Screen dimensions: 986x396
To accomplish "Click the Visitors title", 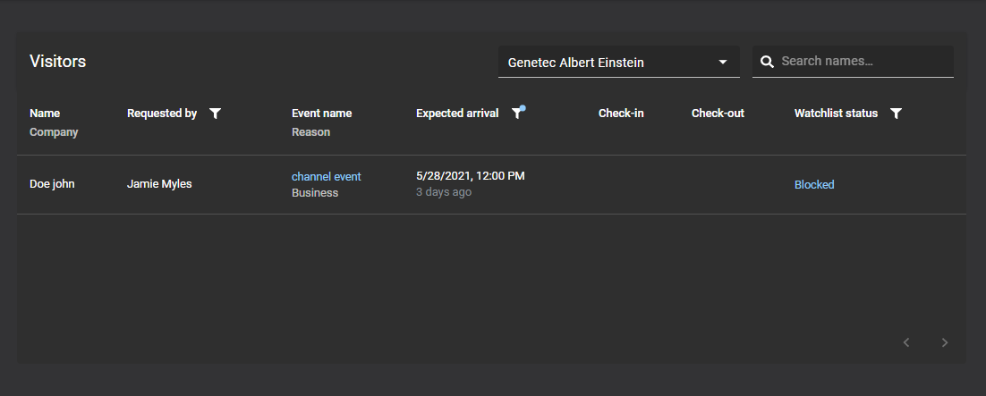I will tap(58, 62).
